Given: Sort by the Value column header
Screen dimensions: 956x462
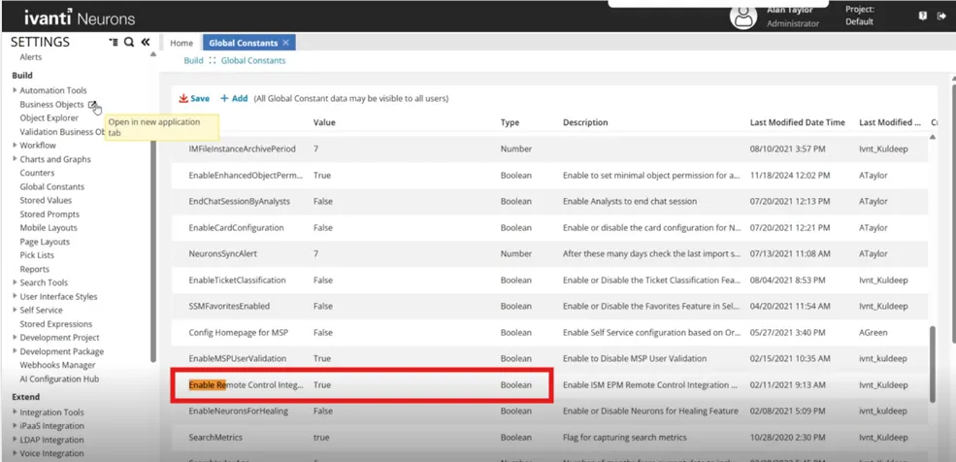Looking at the screenshot, I should click(x=324, y=122).
